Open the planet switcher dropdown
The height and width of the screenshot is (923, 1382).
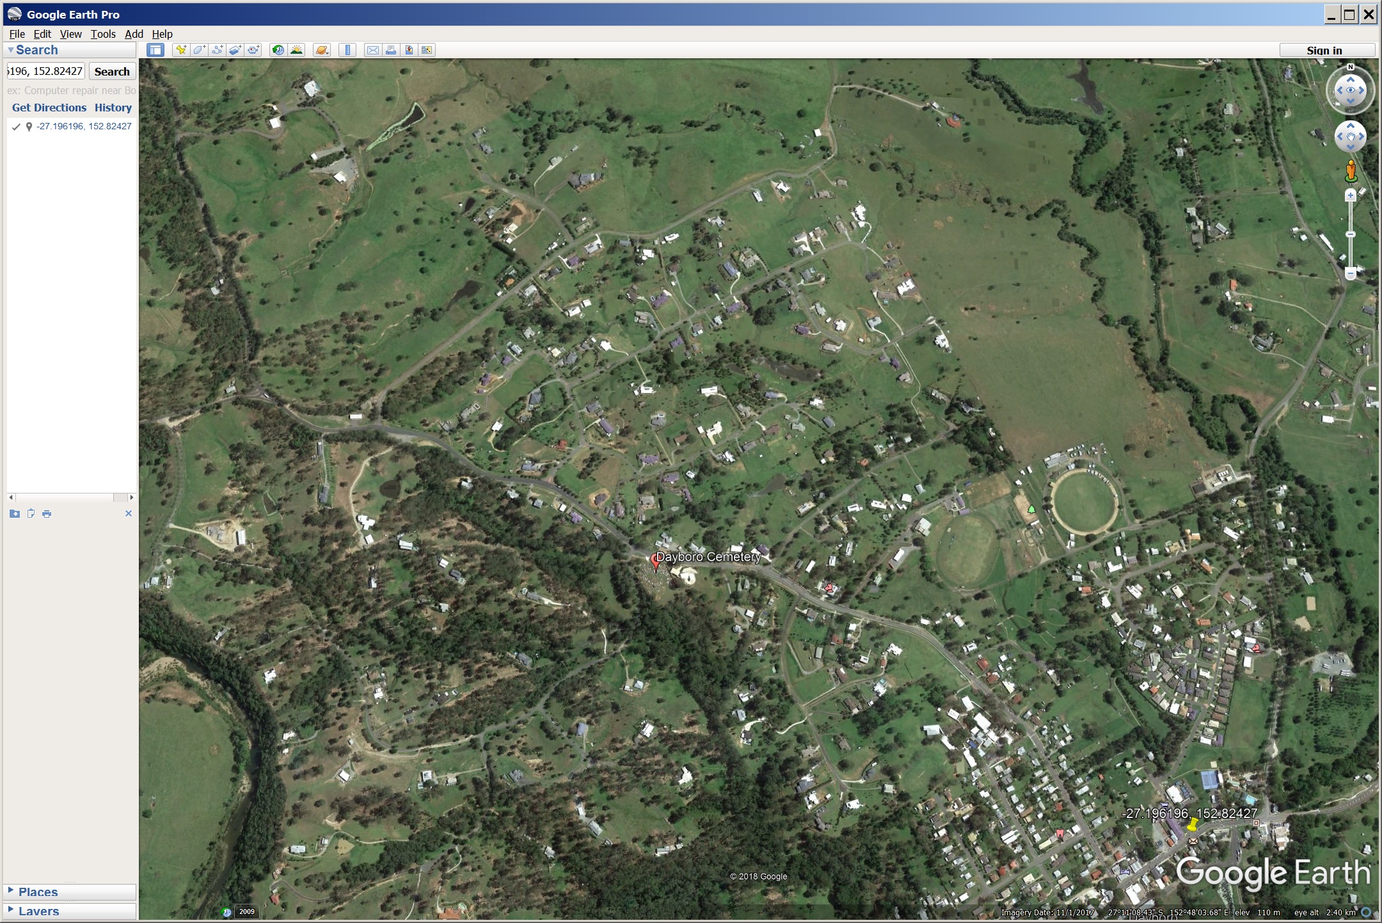click(x=322, y=50)
